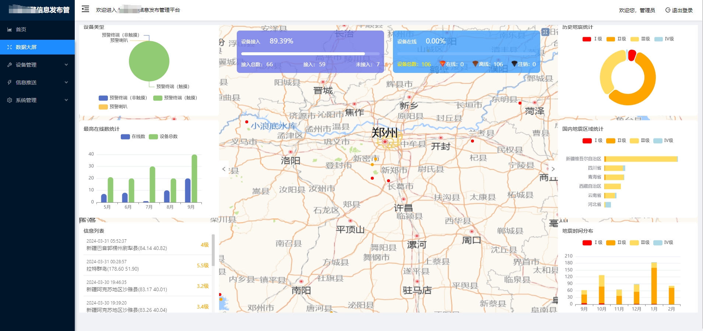Click the 1月 bar in 地震时间分布
Screen dimensions: 703x331
(654, 283)
